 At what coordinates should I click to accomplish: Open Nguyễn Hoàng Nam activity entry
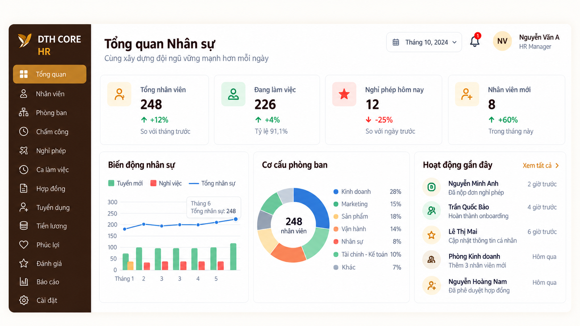tap(490, 286)
